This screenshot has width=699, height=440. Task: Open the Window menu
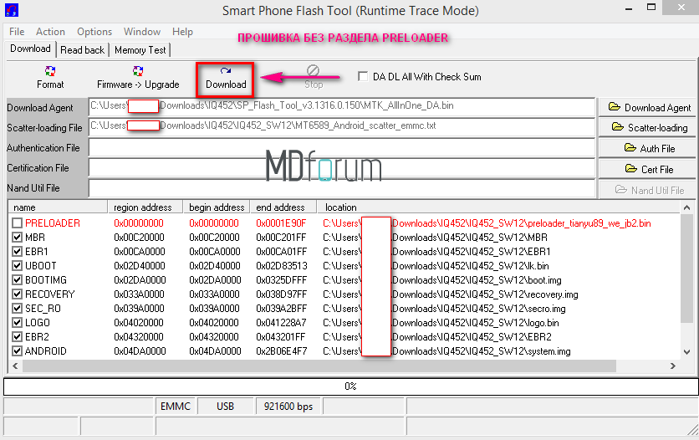(142, 32)
